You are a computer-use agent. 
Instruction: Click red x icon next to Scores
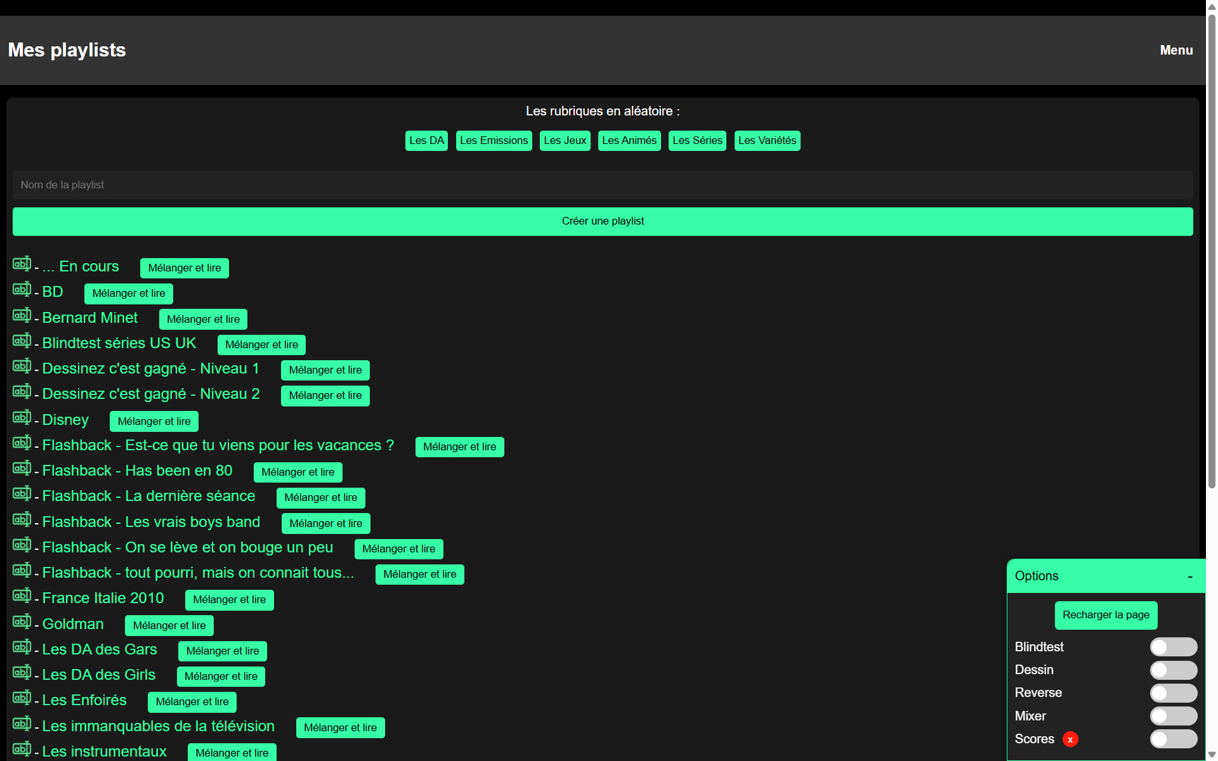(x=1070, y=739)
